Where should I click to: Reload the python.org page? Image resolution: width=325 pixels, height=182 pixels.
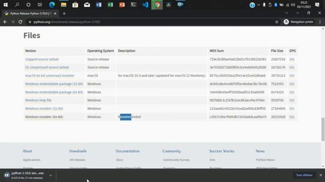pyautogui.click(x=20, y=22)
